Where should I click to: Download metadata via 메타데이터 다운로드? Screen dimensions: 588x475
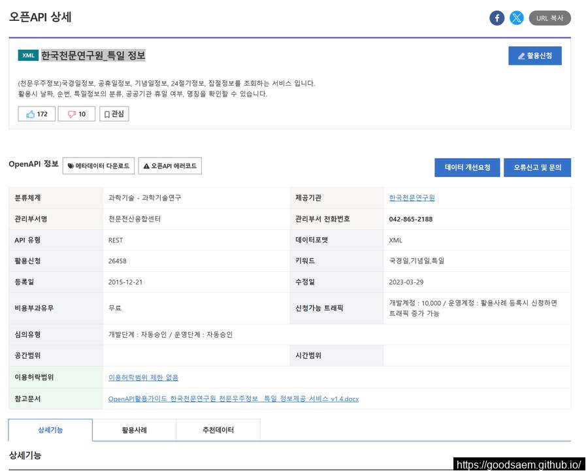[99, 166]
